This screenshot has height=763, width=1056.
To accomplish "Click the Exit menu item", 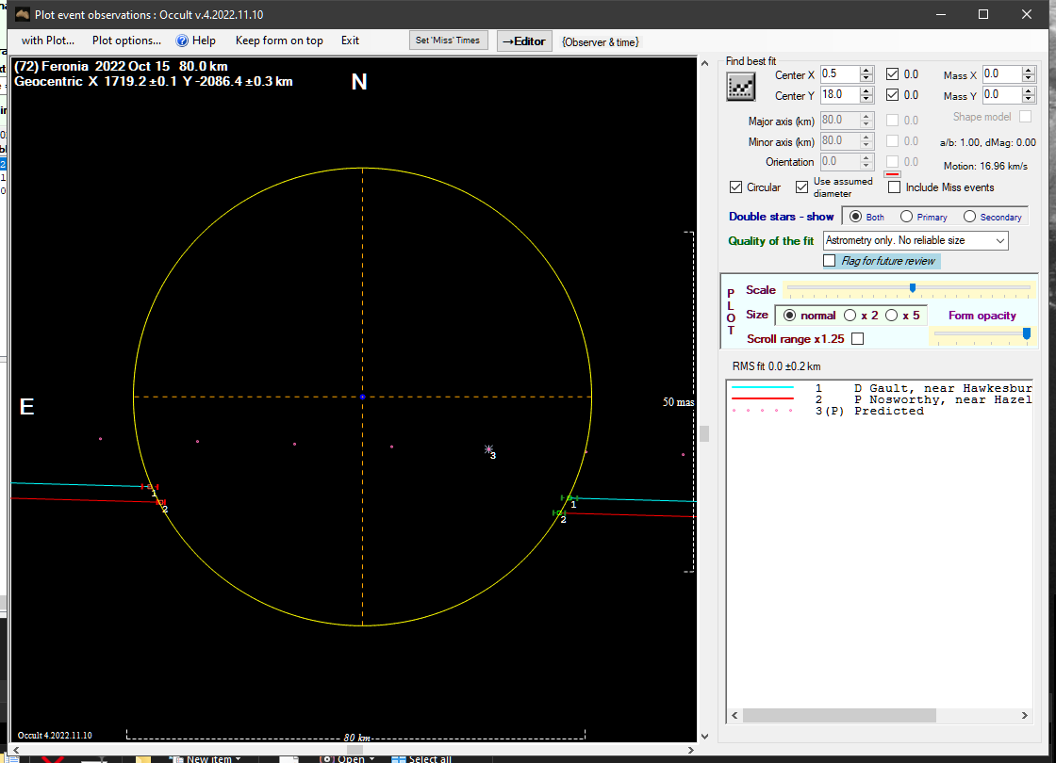I will point(350,41).
